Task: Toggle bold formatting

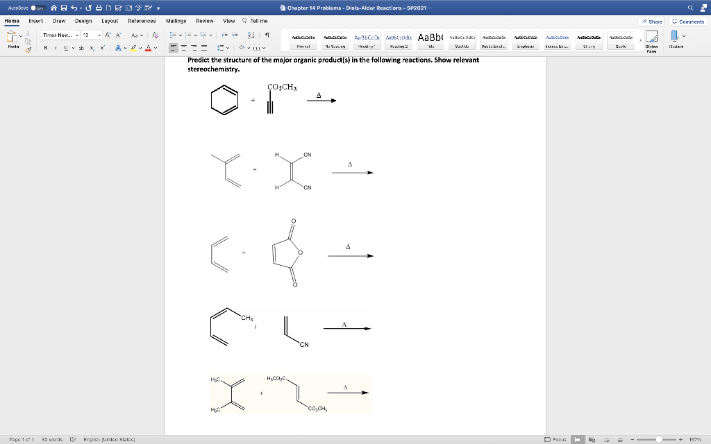Action: pos(46,48)
